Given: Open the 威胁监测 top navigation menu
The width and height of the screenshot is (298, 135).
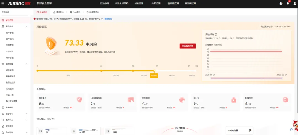Looking at the screenshot, I should point(138,4).
